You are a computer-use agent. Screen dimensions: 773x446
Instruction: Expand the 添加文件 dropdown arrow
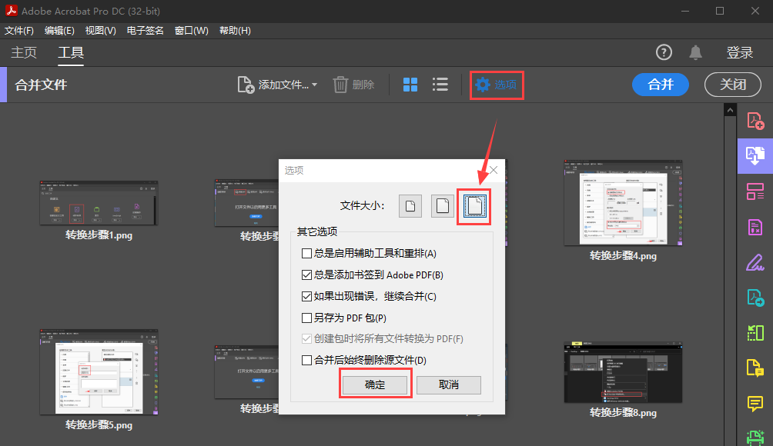[314, 85]
